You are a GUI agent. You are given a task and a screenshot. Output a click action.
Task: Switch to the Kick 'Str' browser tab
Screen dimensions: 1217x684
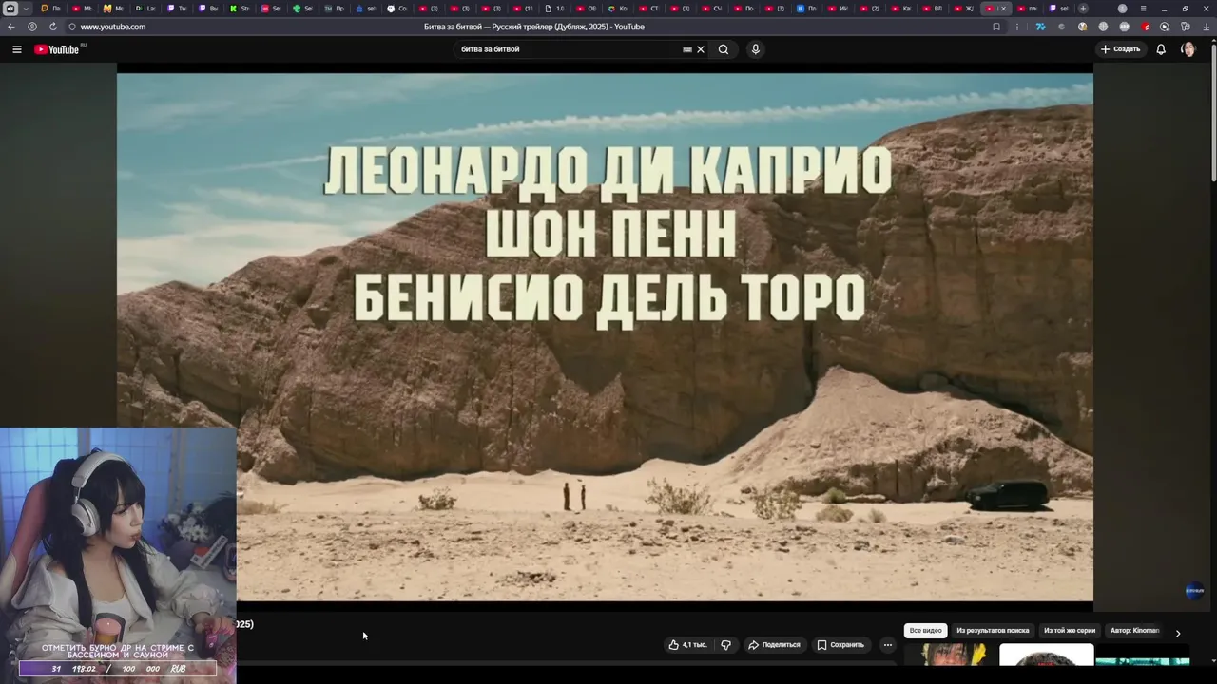pyautogui.click(x=240, y=9)
